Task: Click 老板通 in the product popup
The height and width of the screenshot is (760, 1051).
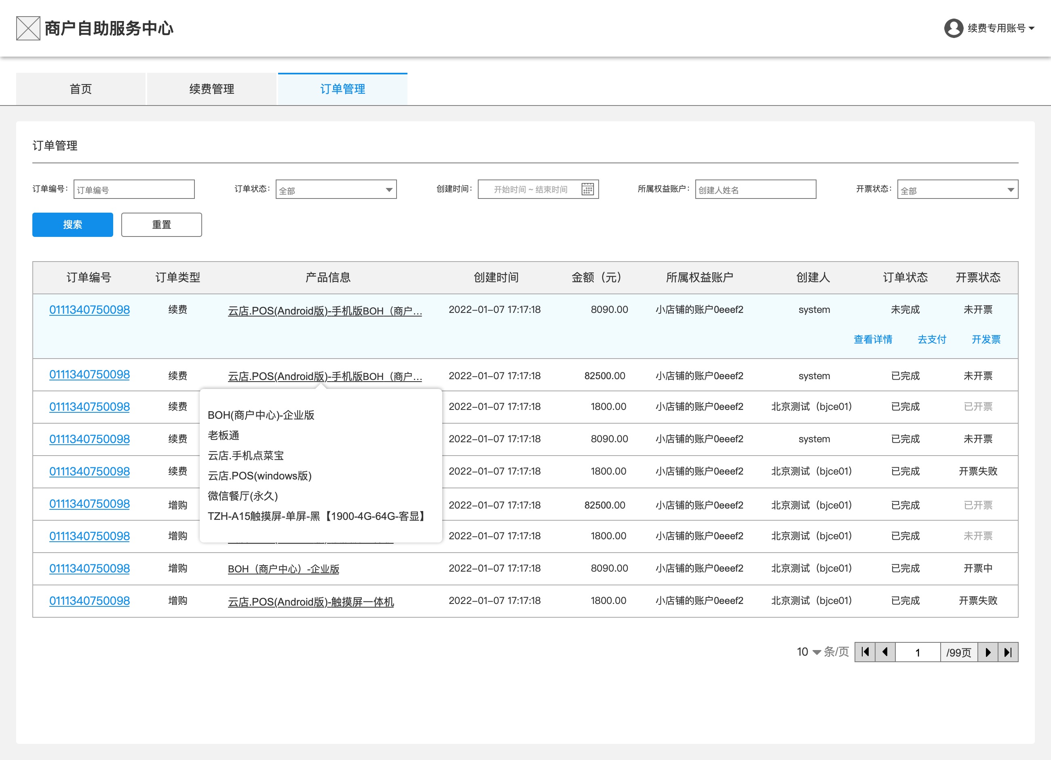Action: (224, 435)
